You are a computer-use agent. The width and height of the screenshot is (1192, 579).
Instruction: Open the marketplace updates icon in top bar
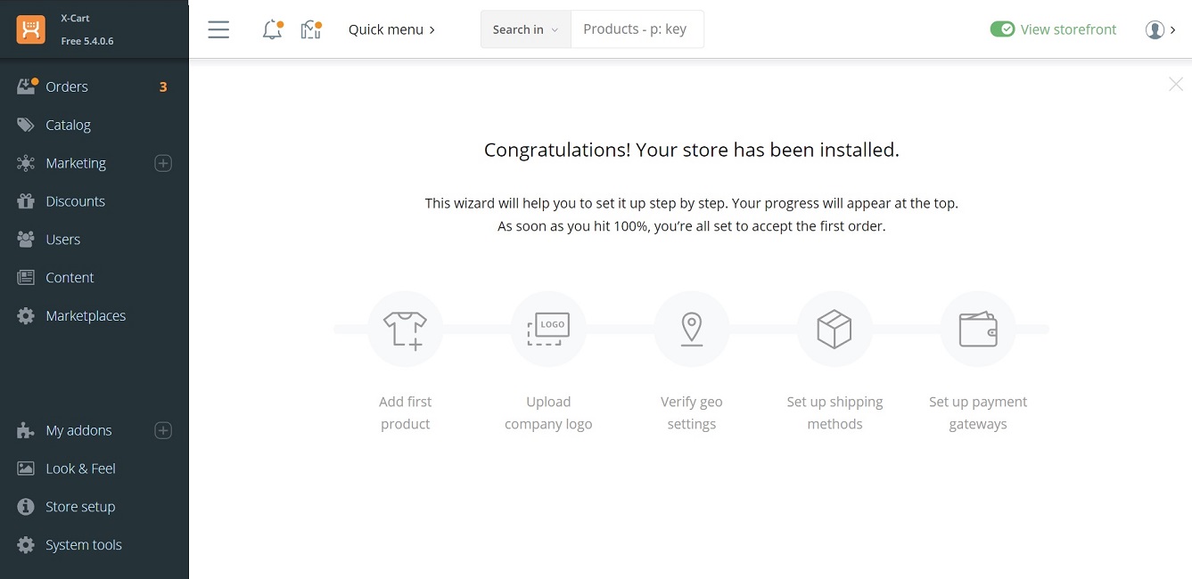pos(310,29)
